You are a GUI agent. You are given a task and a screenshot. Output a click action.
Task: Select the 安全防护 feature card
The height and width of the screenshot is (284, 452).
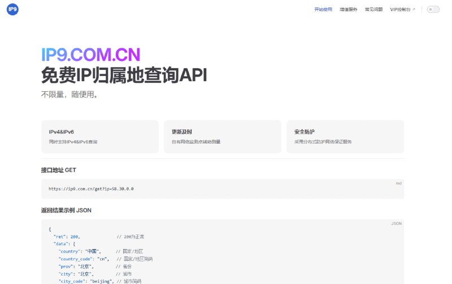[x=345, y=136]
